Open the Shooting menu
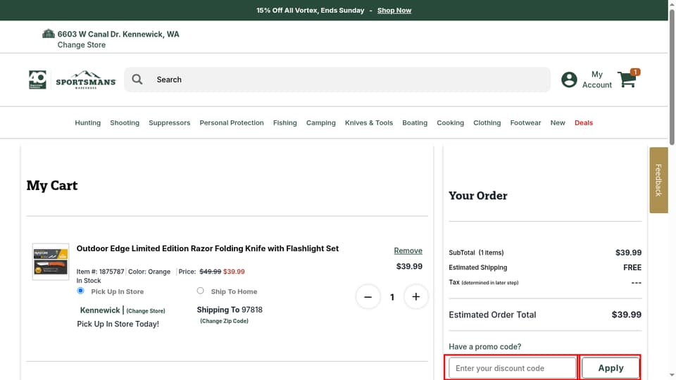This screenshot has height=380, width=676. [125, 122]
